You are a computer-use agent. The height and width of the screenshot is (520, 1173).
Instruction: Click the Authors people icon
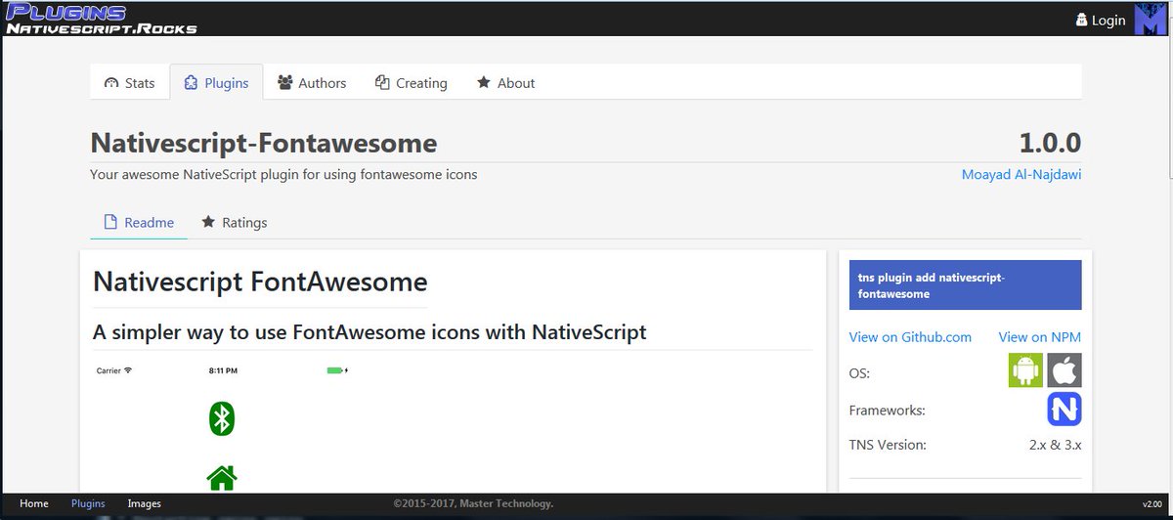point(285,83)
